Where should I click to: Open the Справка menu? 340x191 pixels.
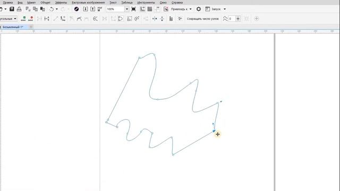pos(177,3)
